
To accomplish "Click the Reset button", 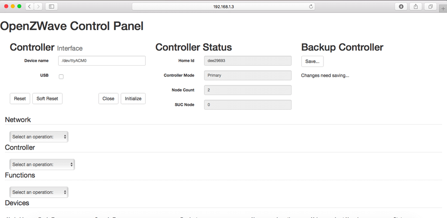I will 20,99.
